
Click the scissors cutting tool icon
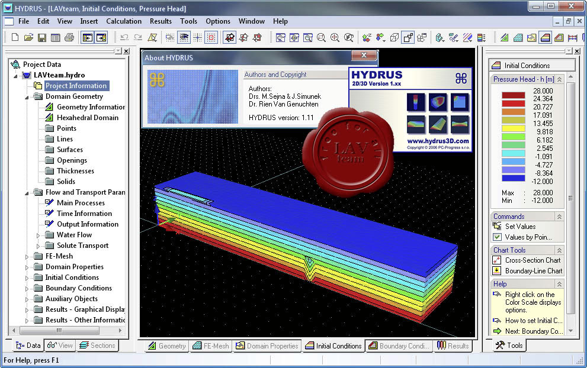453,37
